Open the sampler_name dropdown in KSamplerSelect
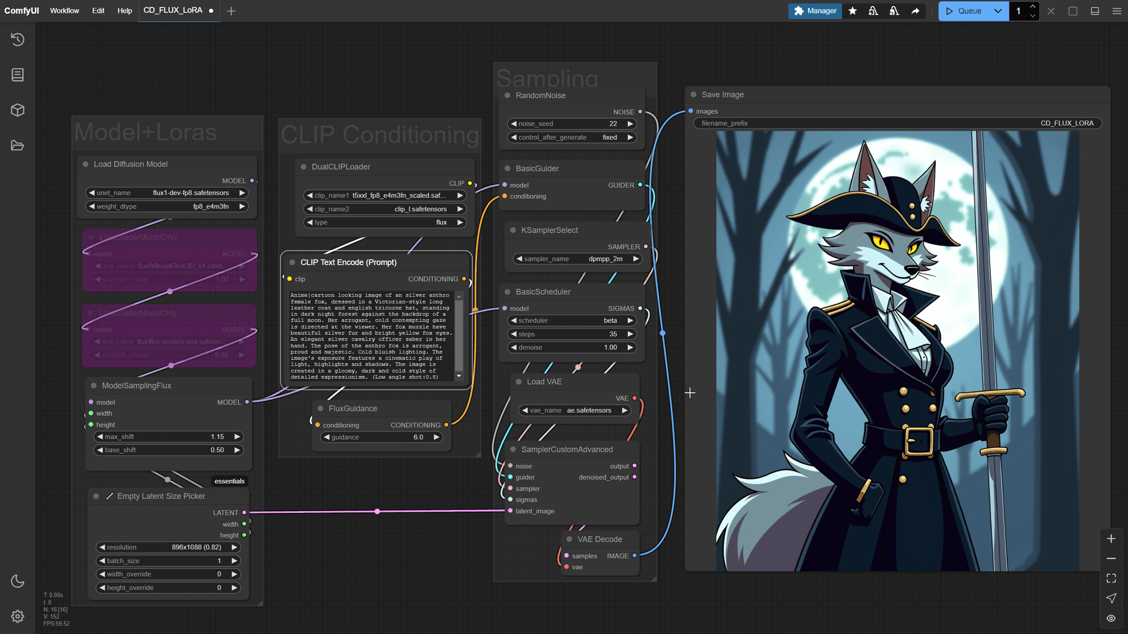Viewport: 1128px width, 634px height. 576,259
